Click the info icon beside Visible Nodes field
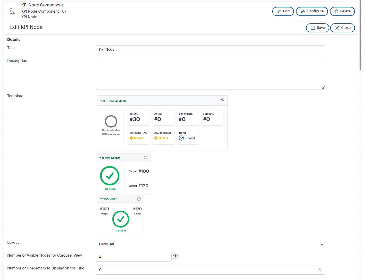Viewport: 366px width, 280px height. (x=176, y=257)
